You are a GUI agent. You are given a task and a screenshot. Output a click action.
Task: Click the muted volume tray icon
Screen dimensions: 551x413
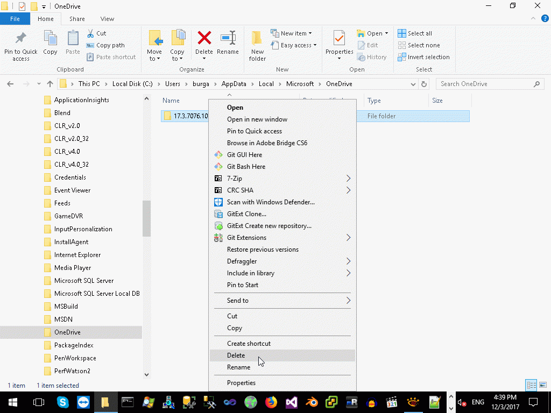click(462, 402)
